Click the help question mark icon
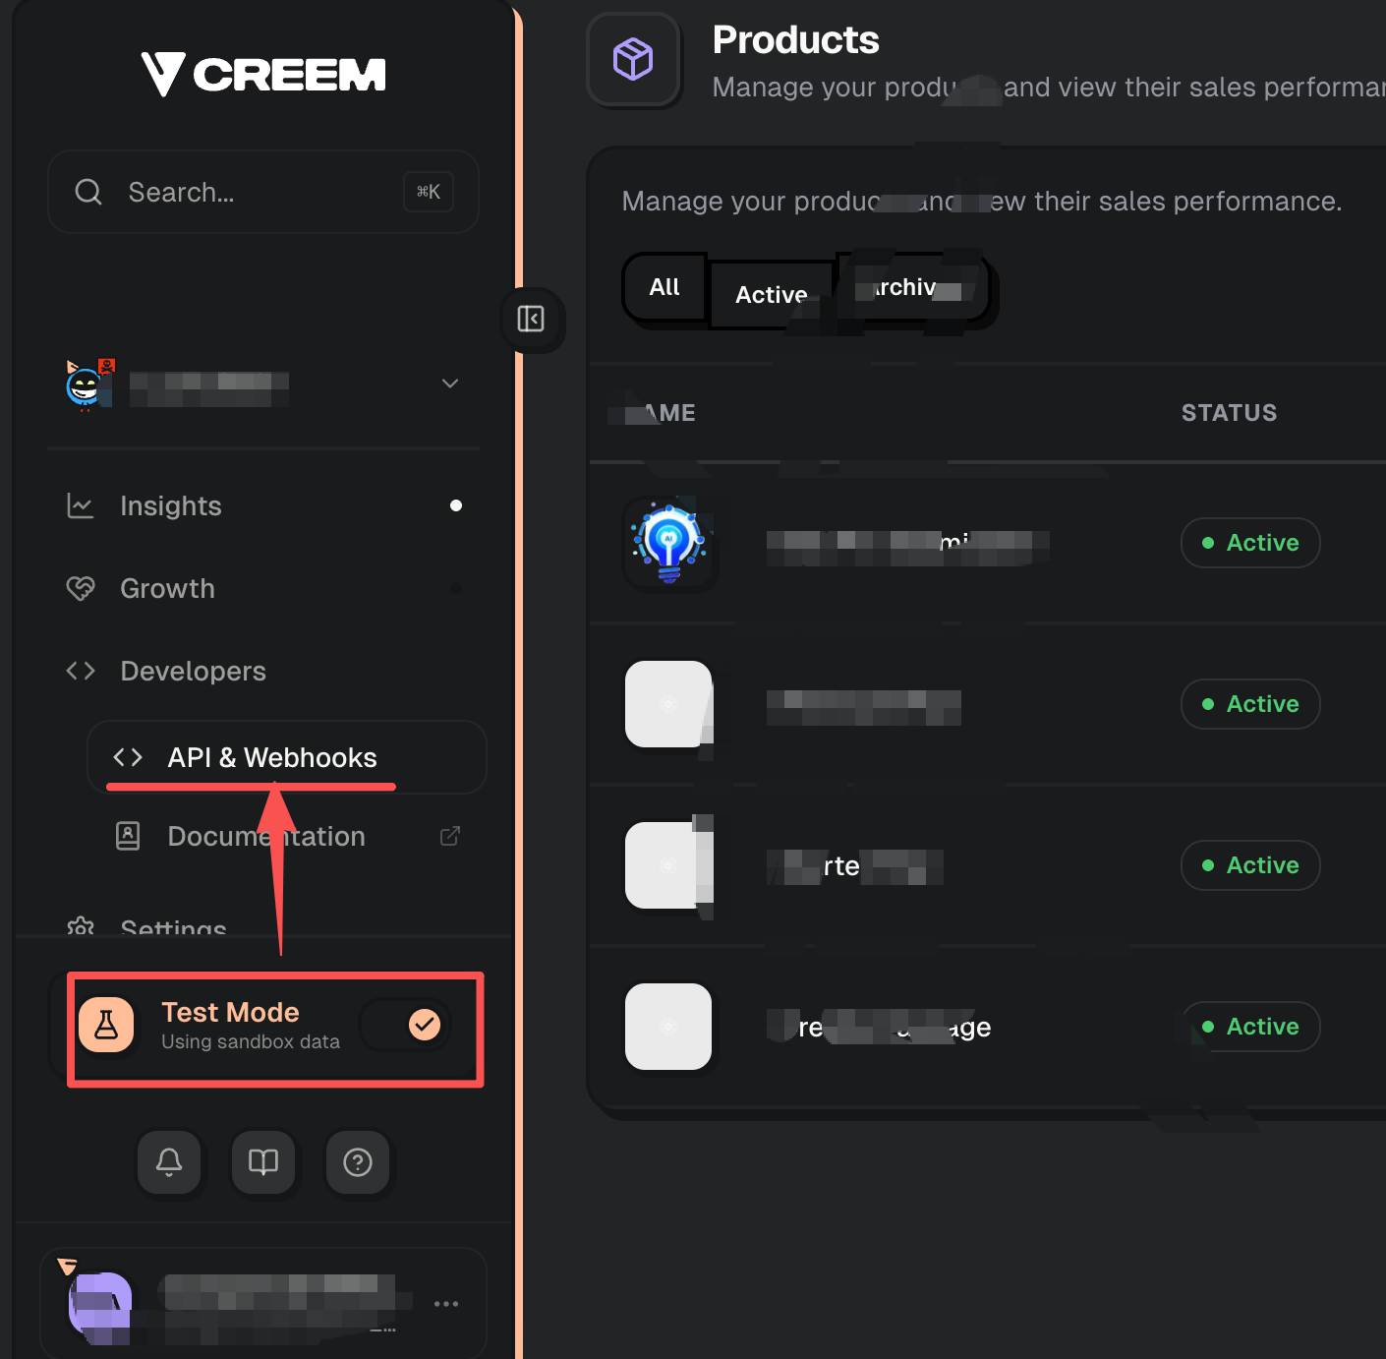This screenshot has width=1386, height=1359. (358, 1162)
